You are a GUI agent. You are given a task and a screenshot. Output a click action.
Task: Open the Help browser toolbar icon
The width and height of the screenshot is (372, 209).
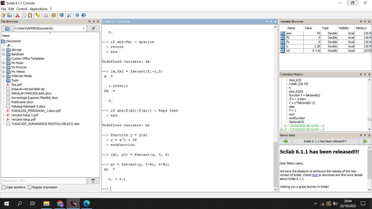point(84,15)
